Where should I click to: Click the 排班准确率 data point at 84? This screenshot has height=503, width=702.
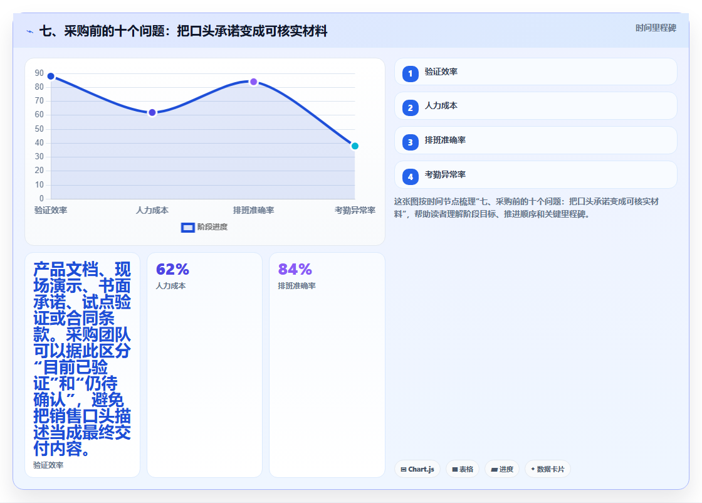(253, 82)
